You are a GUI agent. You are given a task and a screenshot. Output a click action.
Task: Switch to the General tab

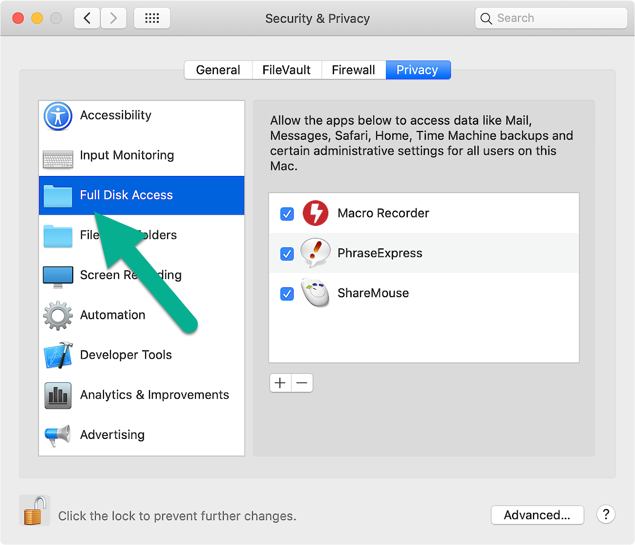218,70
